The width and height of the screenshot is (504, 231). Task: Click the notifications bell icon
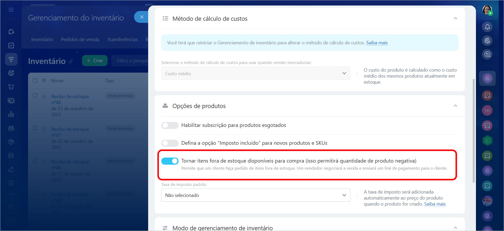coord(487,27)
